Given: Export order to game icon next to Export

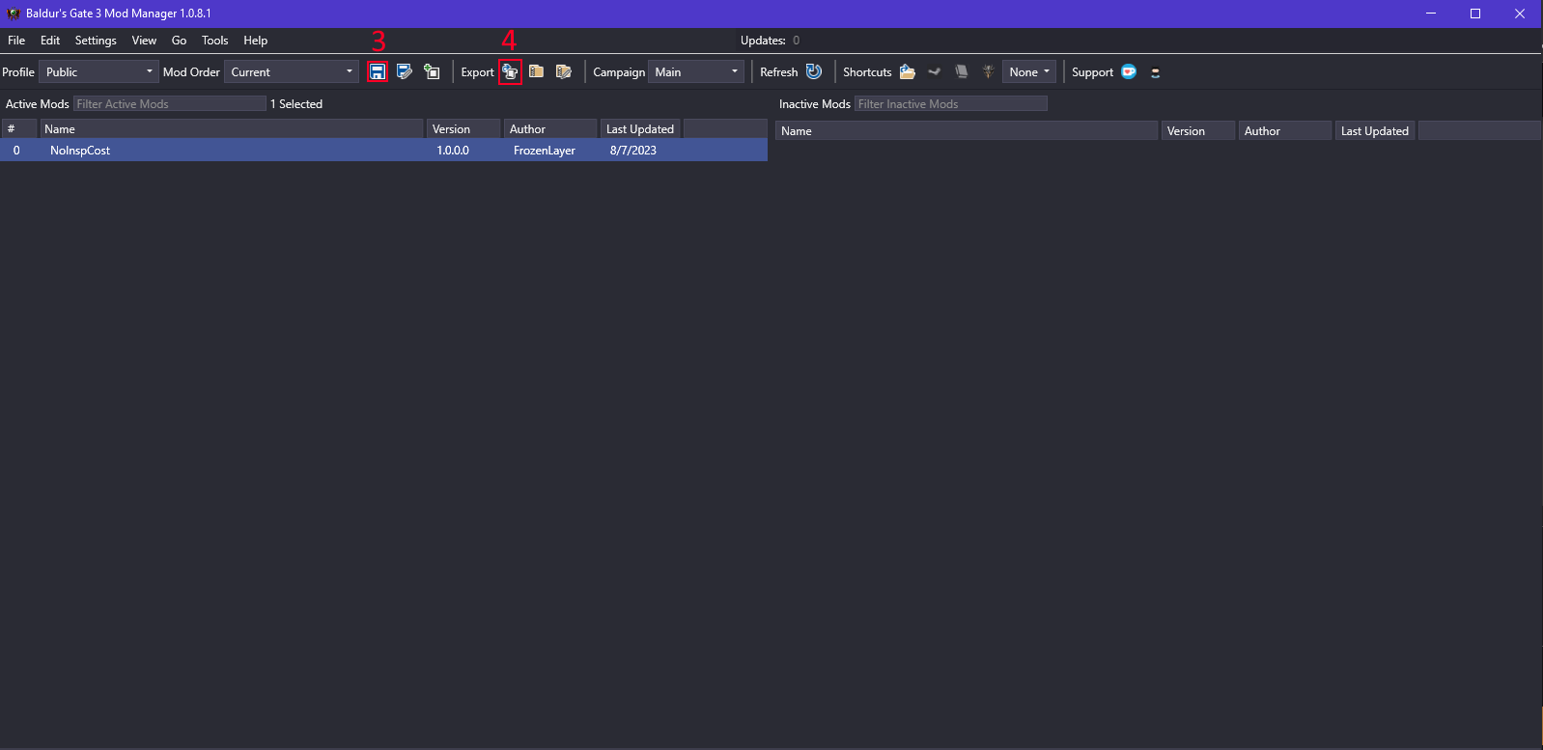Looking at the screenshot, I should click(x=510, y=72).
